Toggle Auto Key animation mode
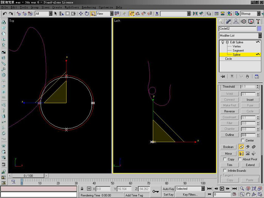Image resolution: width=264 pixels, height=198 pixels. click(168, 189)
